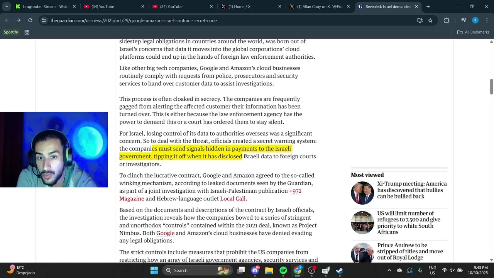This screenshot has width=494, height=278.
Task: Click the scrollbar down arrow
Action: (x=491, y=260)
